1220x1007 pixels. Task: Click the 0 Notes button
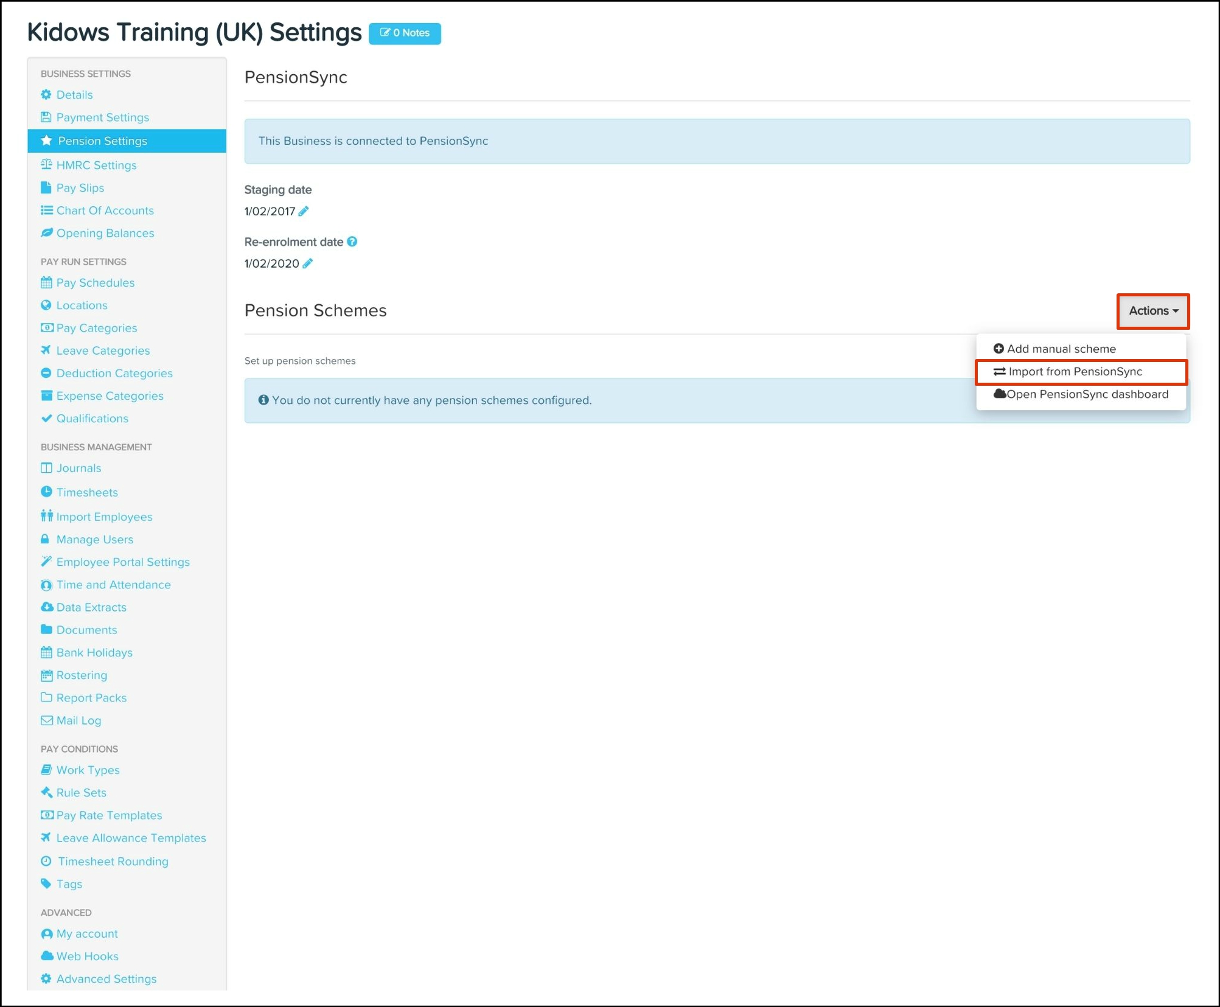[x=405, y=33]
